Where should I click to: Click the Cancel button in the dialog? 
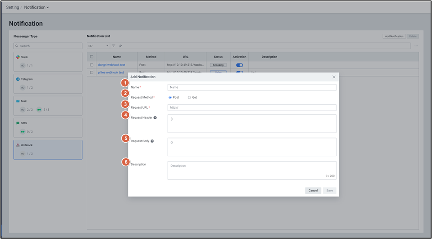[x=313, y=191]
